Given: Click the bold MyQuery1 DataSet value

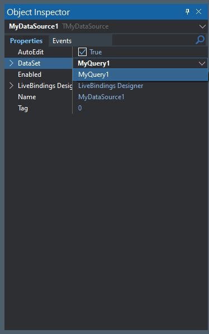Looking at the screenshot, I should (94, 63).
